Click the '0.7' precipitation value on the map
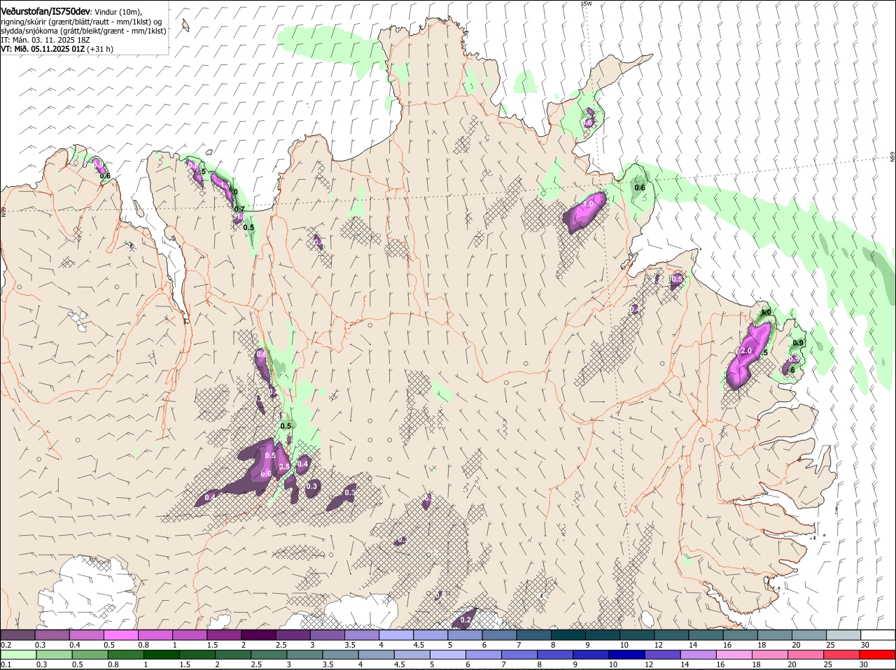896x670 pixels. (239, 209)
